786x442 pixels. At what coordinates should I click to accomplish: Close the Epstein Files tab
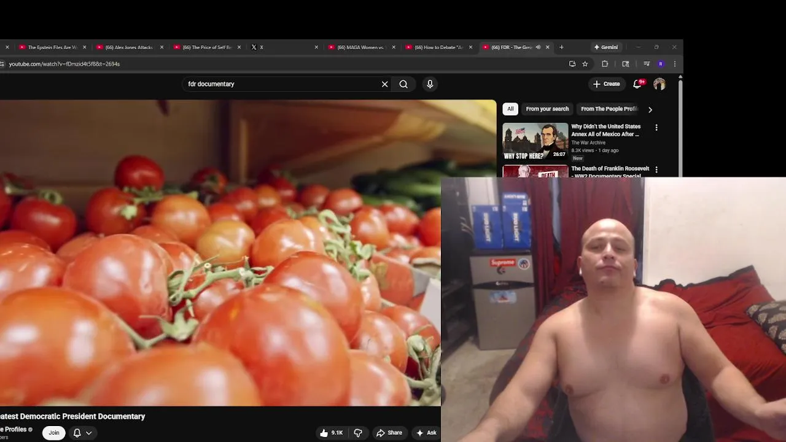85,47
